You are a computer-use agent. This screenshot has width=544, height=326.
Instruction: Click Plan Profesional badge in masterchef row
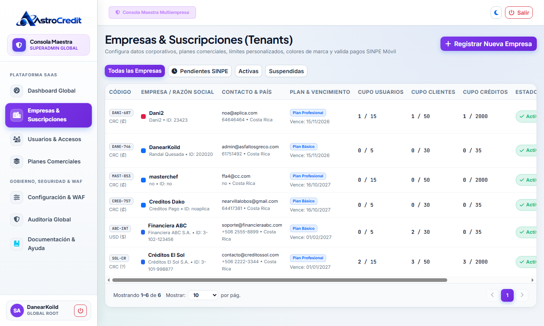coord(308,176)
